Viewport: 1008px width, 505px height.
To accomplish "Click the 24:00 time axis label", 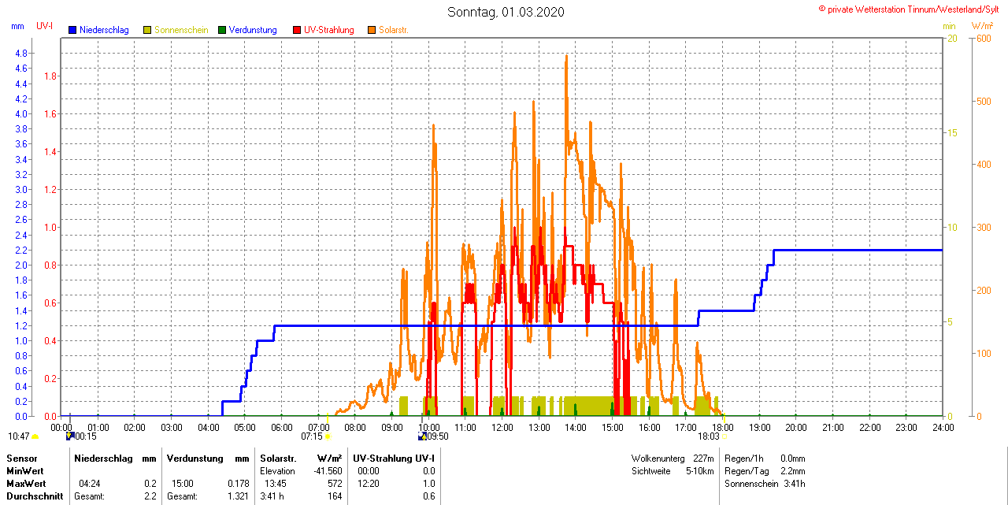I will (x=943, y=428).
